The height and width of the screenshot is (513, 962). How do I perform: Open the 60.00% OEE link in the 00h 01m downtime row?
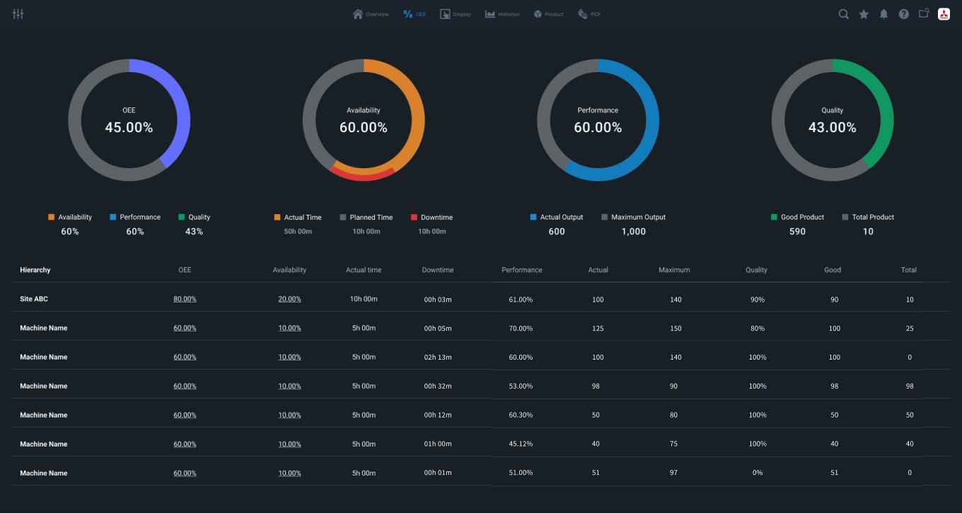coord(185,473)
